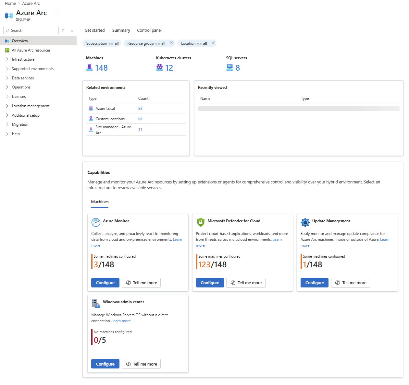409x385 pixels.
Task: Click the Overview icon in the sidebar
Action: click(7, 41)
